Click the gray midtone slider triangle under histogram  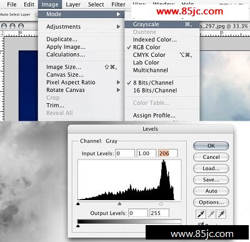(x=119, y=203)
